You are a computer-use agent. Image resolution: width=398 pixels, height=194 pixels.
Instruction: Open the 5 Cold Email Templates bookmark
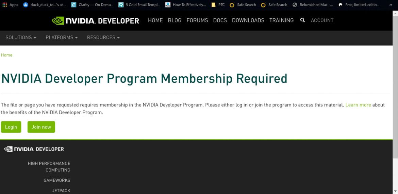click(139, 5)
